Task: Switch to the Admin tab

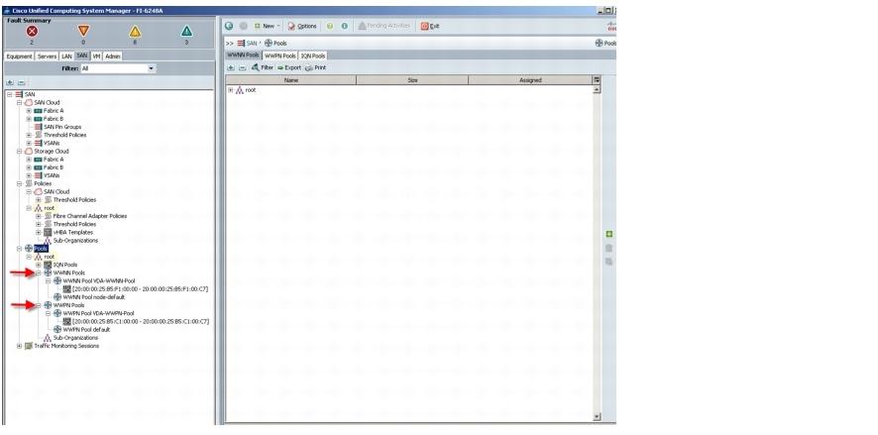Action: pos(113,56)
